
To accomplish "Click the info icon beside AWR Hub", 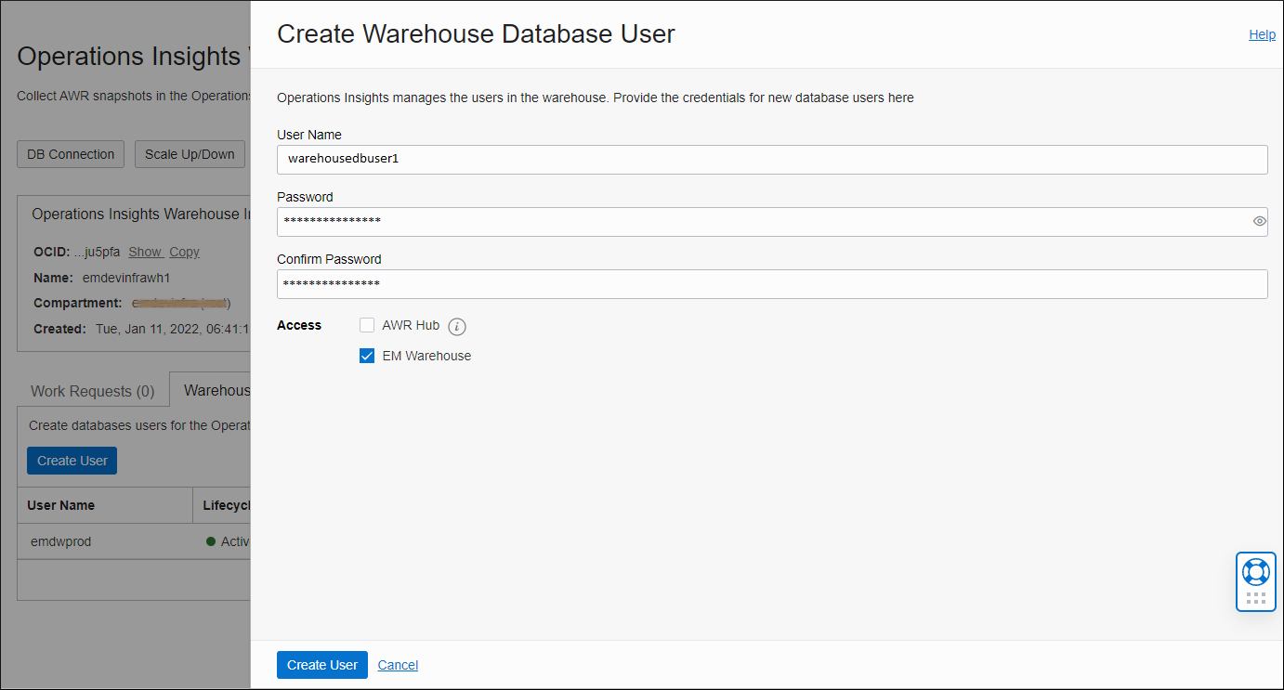I will click(x=456, y=326).
